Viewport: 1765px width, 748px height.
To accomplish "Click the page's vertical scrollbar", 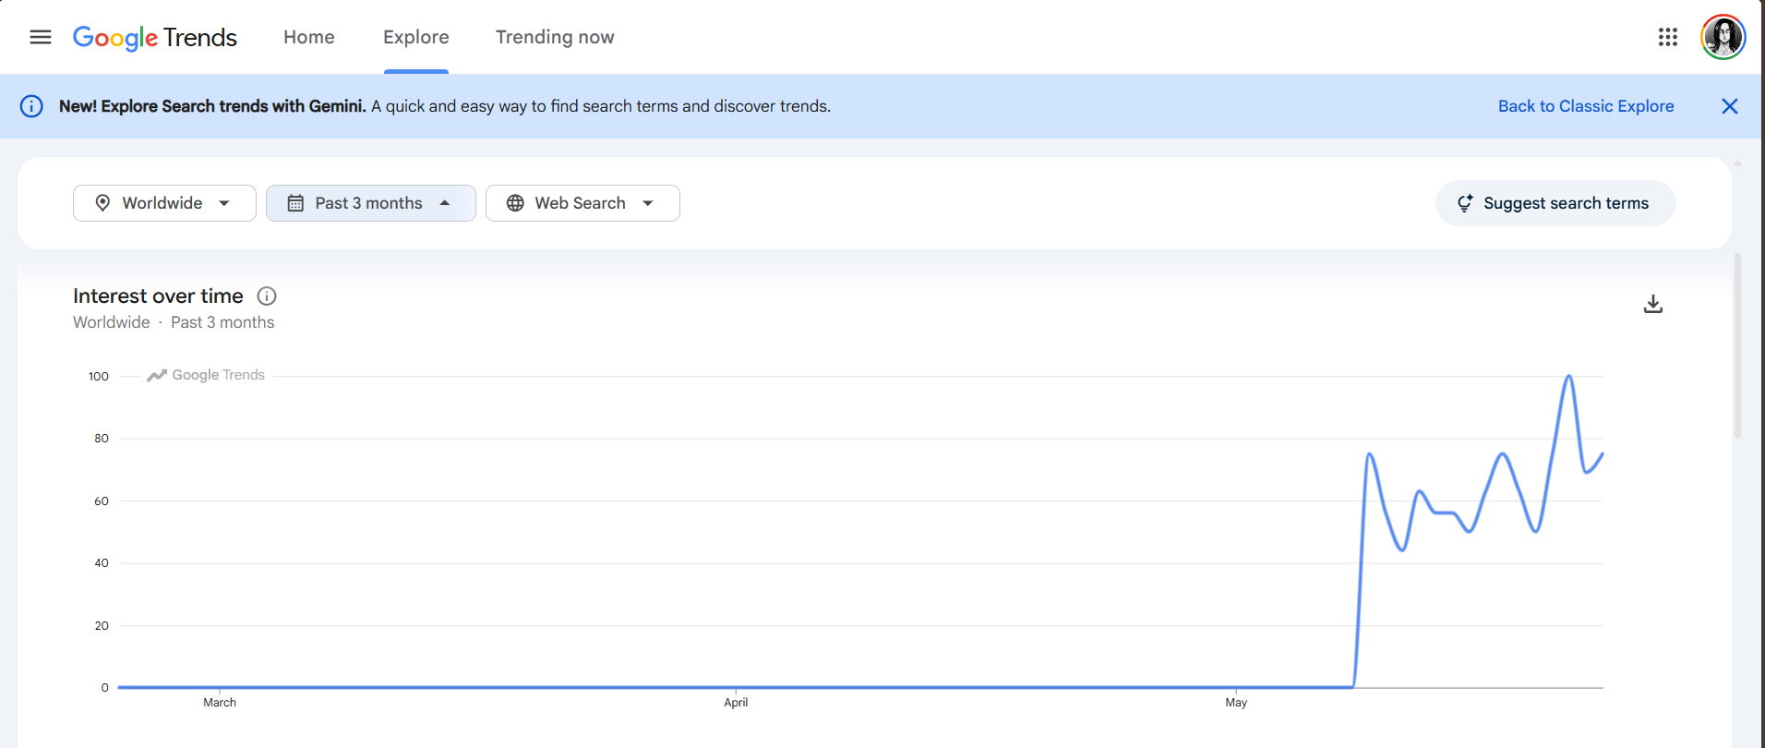I will 1738,346.
